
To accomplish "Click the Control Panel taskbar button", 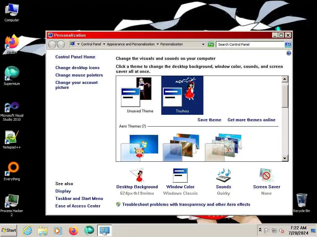I will [x=105, y=230].
